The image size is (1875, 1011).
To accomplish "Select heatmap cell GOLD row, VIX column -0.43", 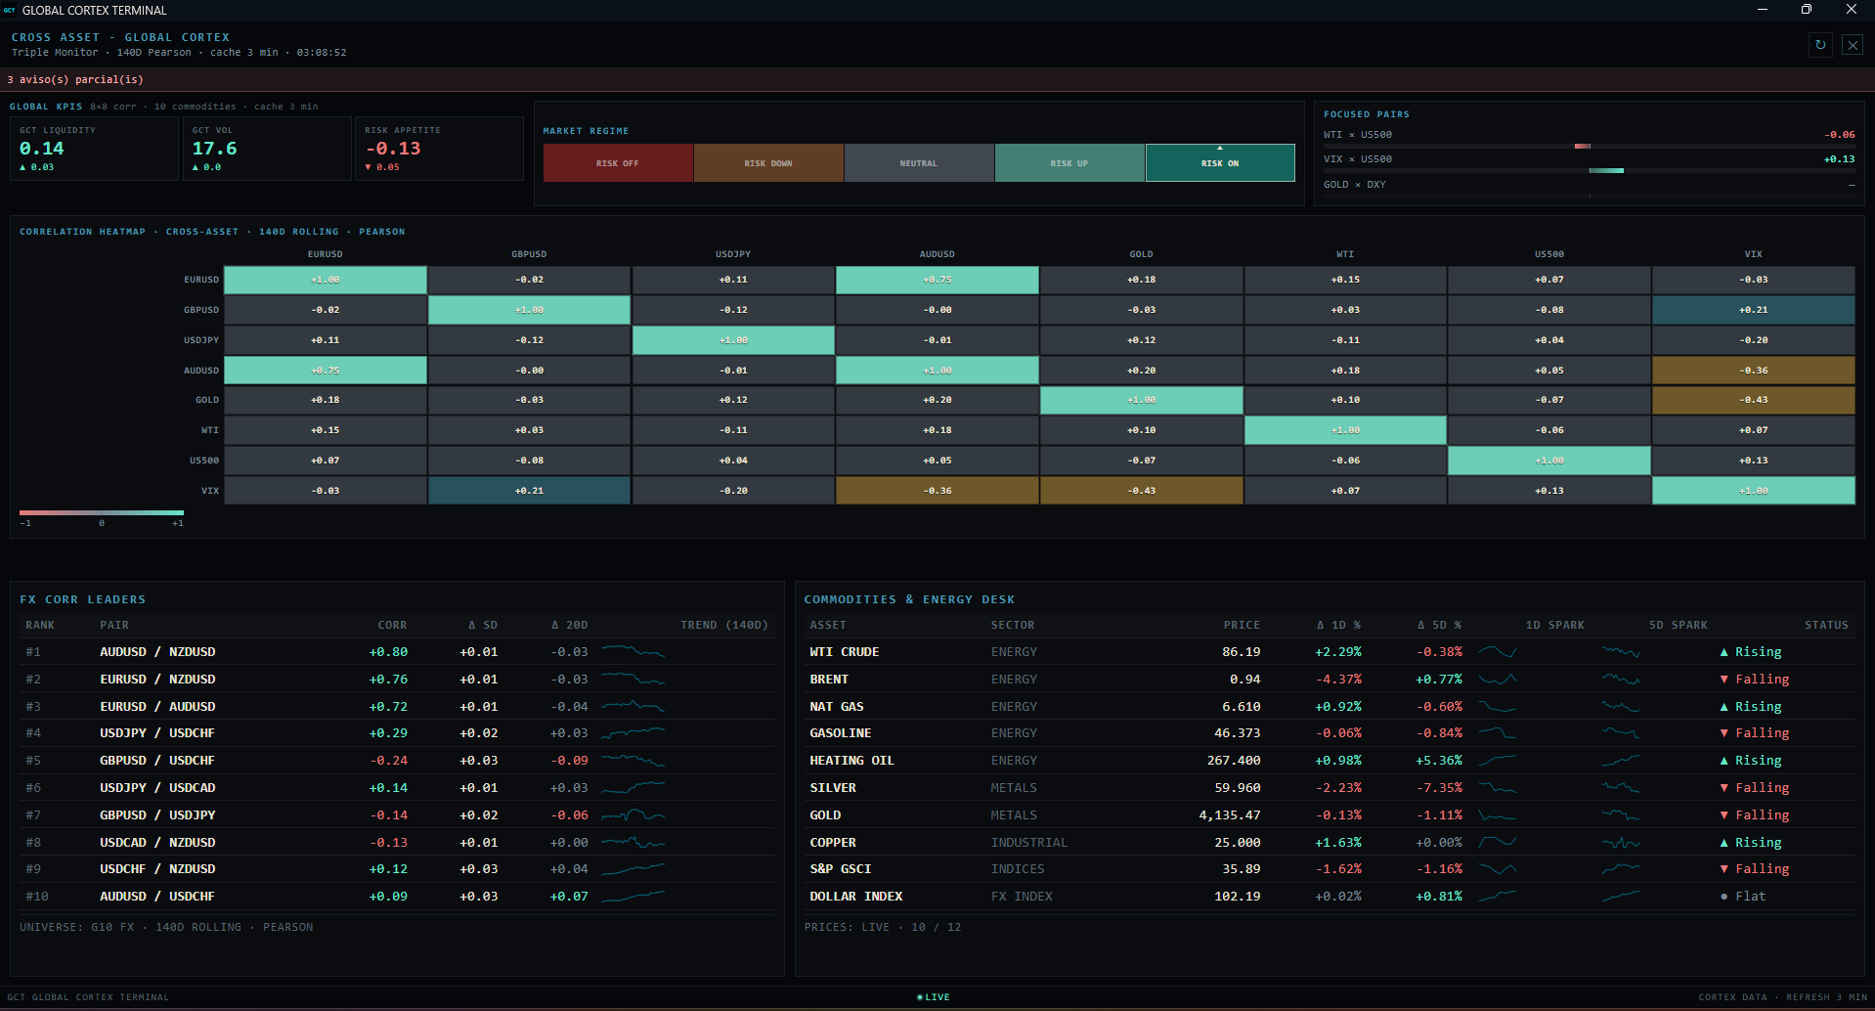I will click(x=1754, y=400).
